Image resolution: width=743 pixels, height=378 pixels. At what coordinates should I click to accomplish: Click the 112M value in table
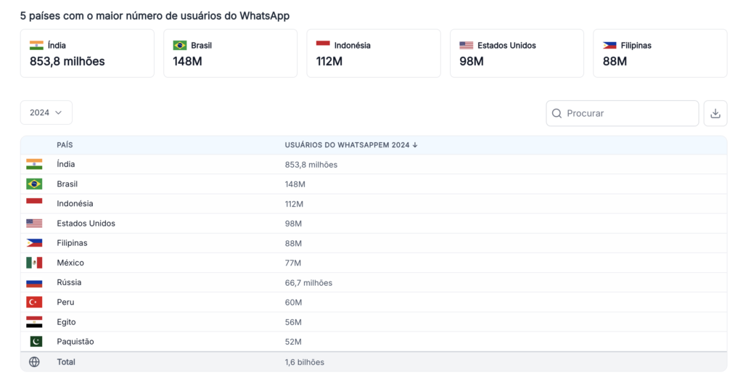pos(294,204)
